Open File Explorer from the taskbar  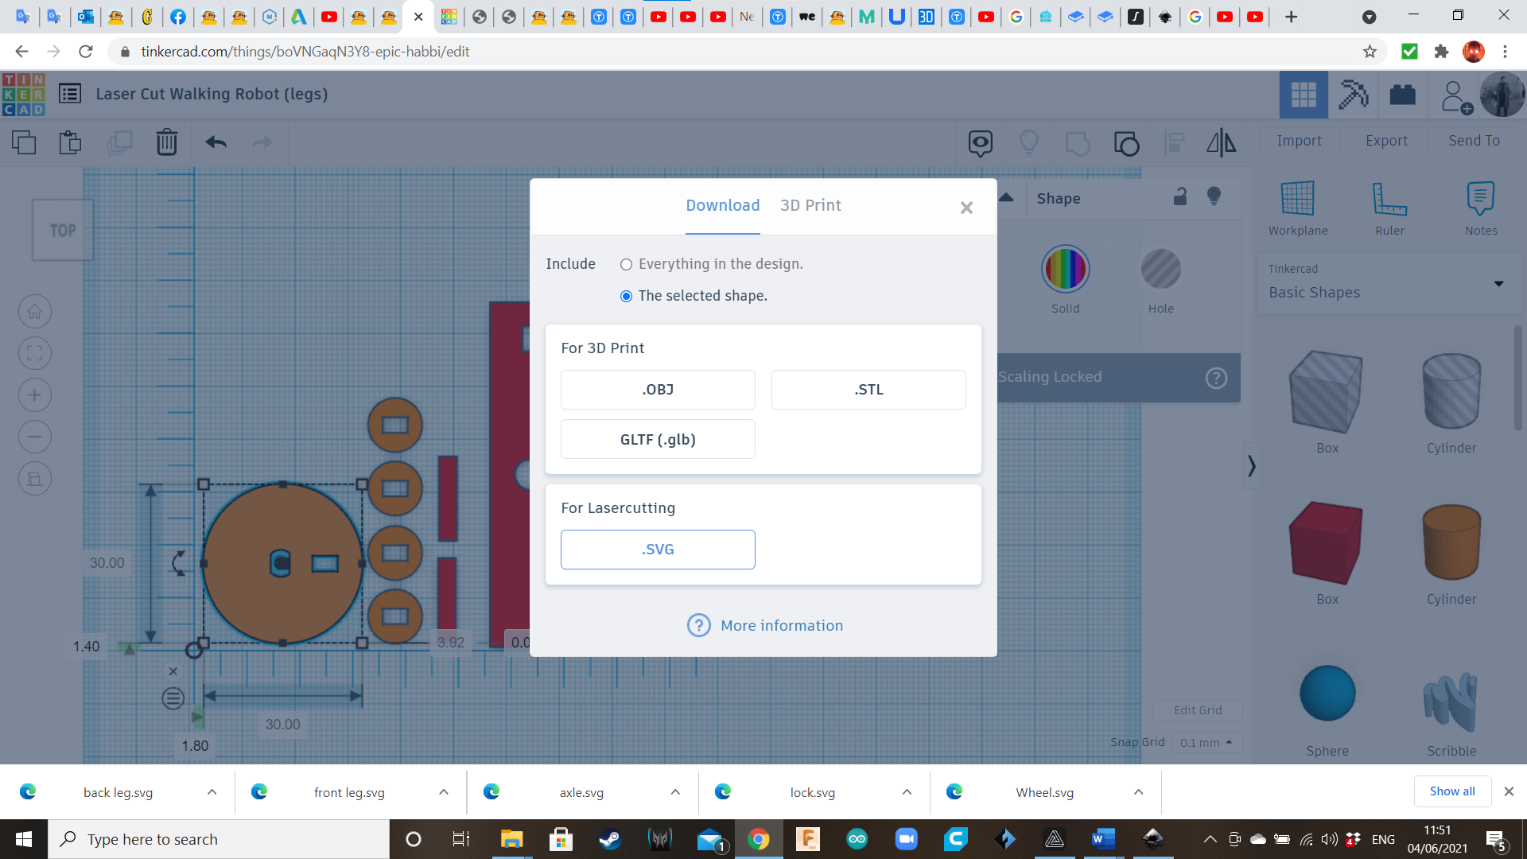click(511, 839)
